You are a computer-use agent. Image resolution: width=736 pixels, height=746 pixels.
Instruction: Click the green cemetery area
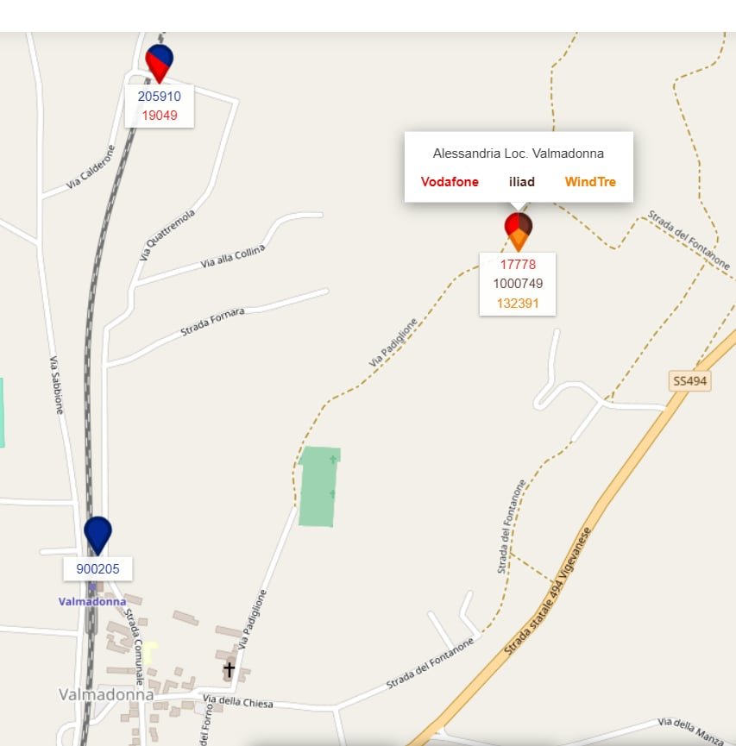click(x=318, y=486)
